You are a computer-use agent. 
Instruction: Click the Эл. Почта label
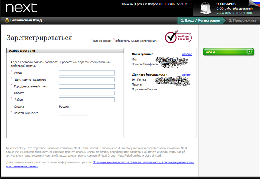[139, 80]
